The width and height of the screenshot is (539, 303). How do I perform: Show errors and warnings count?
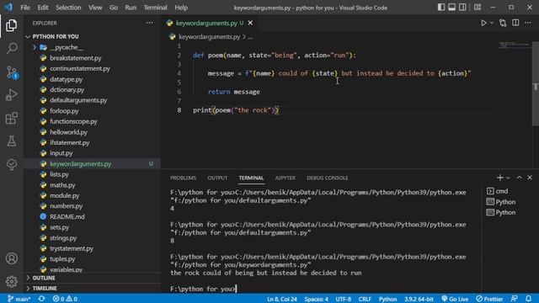(65, 299)
